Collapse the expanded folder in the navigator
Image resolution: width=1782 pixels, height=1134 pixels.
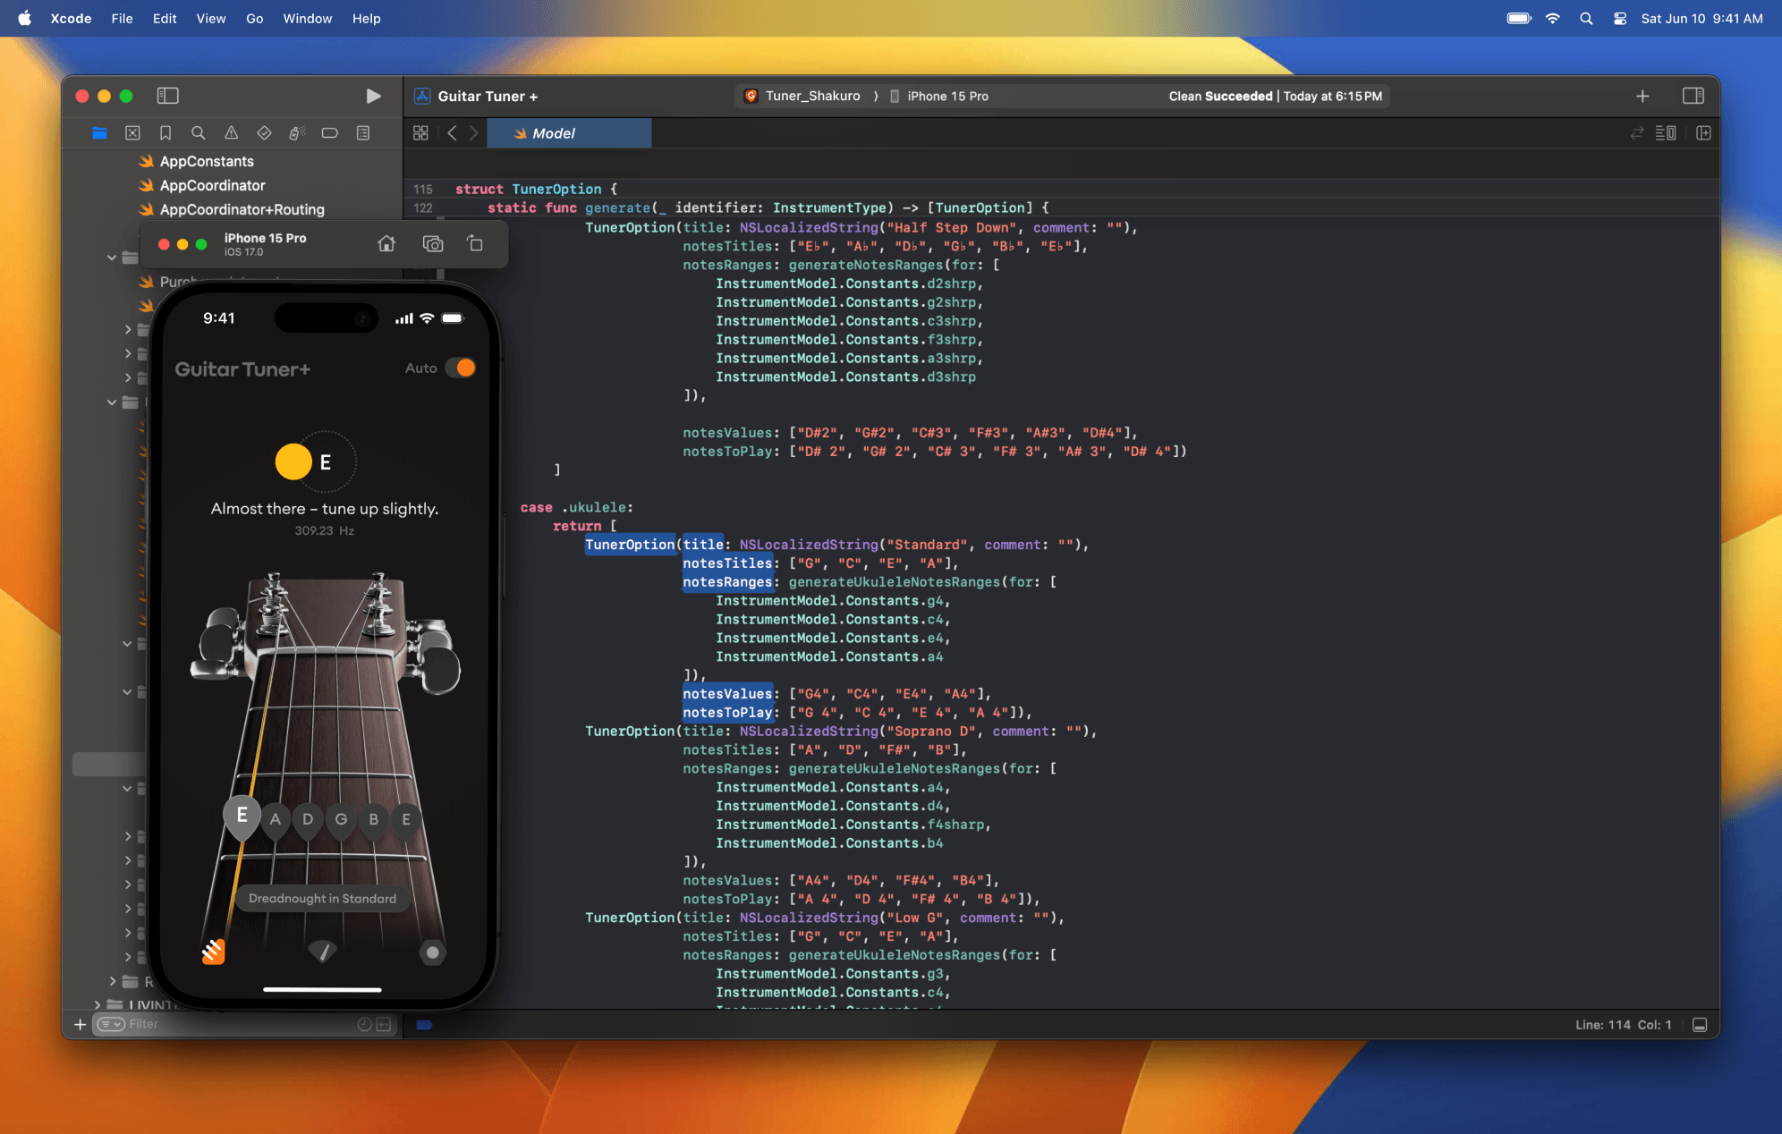pyautogui.click(x=112, y=258)
